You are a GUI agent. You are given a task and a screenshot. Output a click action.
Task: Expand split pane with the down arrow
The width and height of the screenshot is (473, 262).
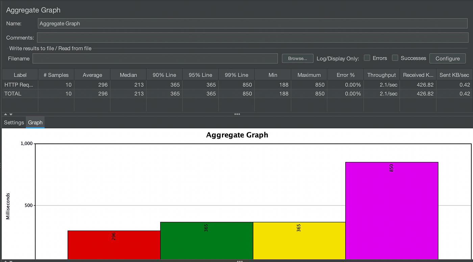[11, 114]
